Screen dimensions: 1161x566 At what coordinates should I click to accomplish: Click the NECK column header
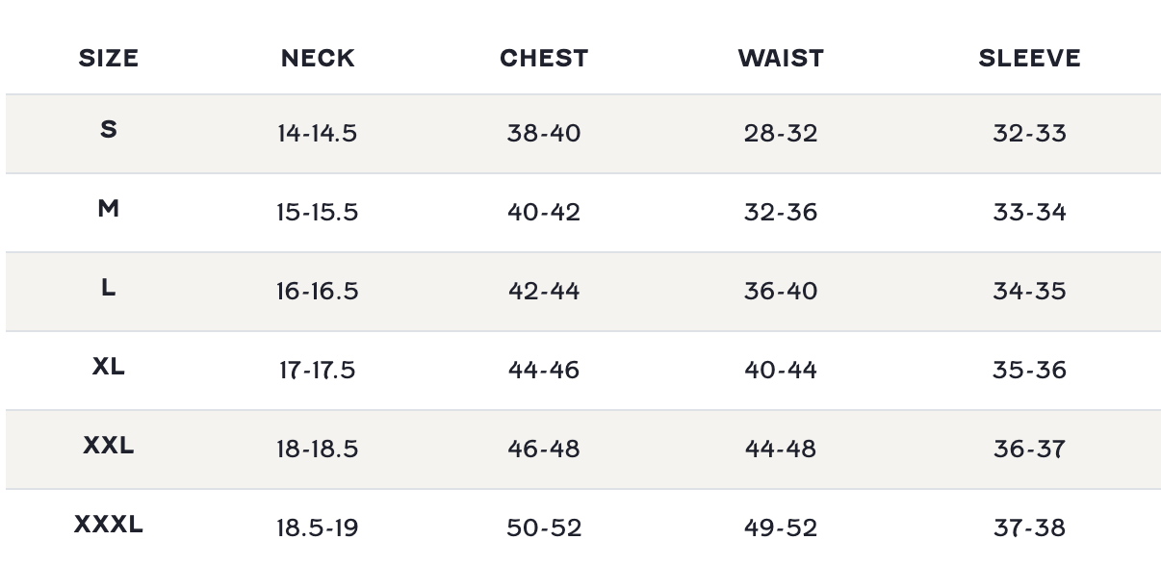[318, 59]
